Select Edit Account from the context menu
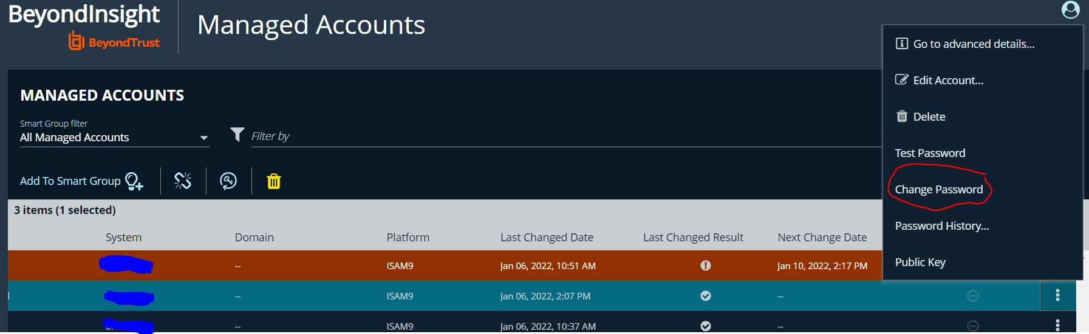 tap(947, 81)
